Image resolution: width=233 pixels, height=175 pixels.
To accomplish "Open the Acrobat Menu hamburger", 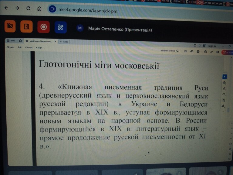I will pos(11,40).
